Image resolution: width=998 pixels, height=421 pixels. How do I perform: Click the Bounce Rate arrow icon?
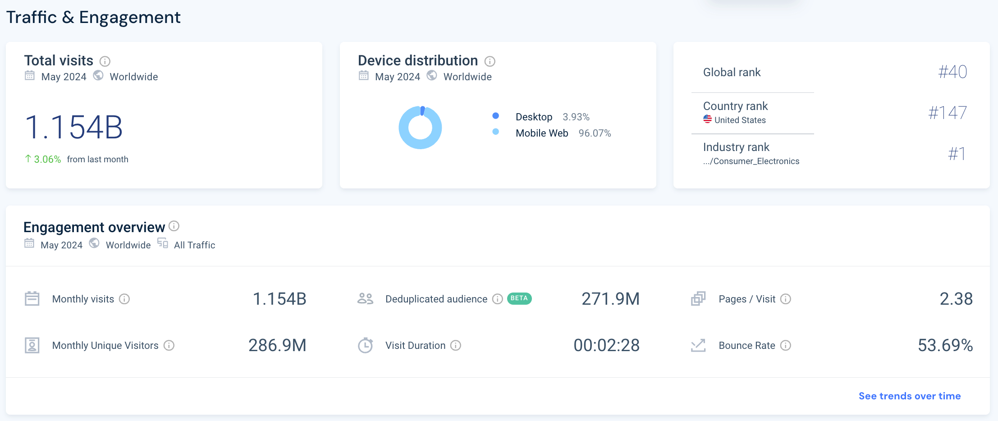click(x=698, y=345)
